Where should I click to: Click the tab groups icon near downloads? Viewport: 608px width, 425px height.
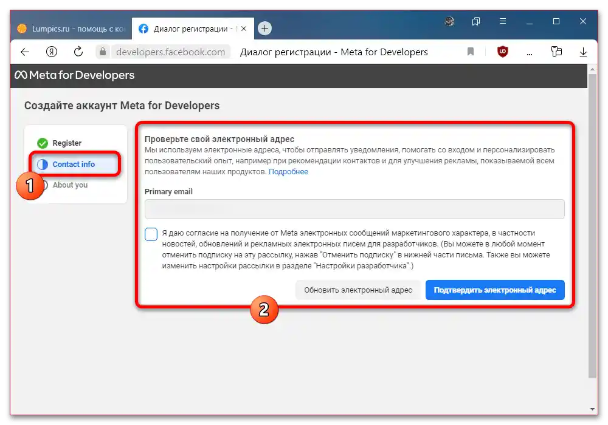click(556, 52)
